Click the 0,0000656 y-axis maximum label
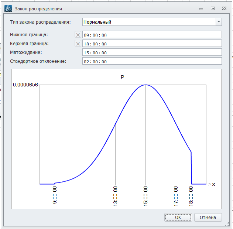The width and height of the screenshot is (233, 229). pyautogui.click(x=25, y=85)
